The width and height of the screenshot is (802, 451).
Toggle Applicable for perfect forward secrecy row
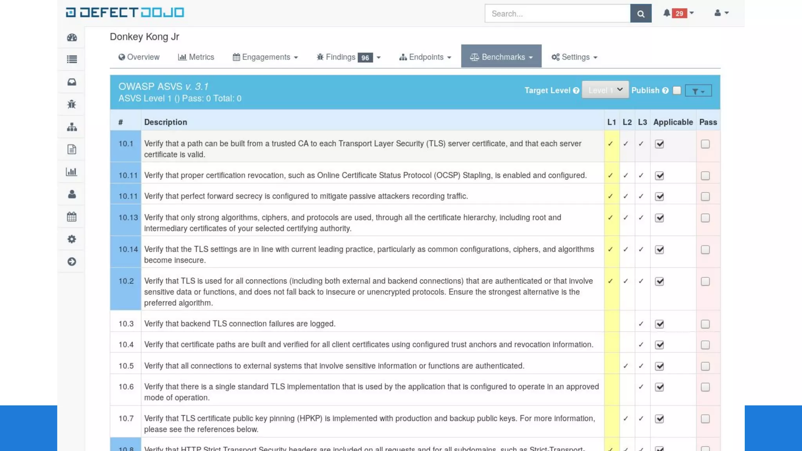pos(659,197)
